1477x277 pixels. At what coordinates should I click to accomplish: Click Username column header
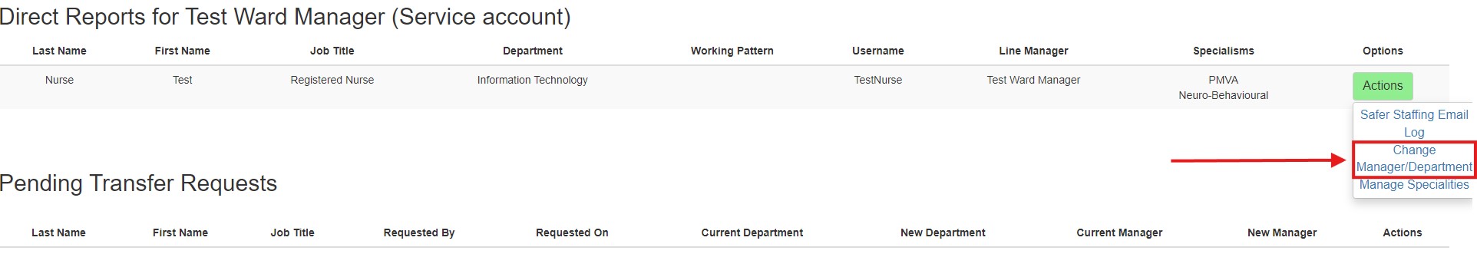point(877,51)
